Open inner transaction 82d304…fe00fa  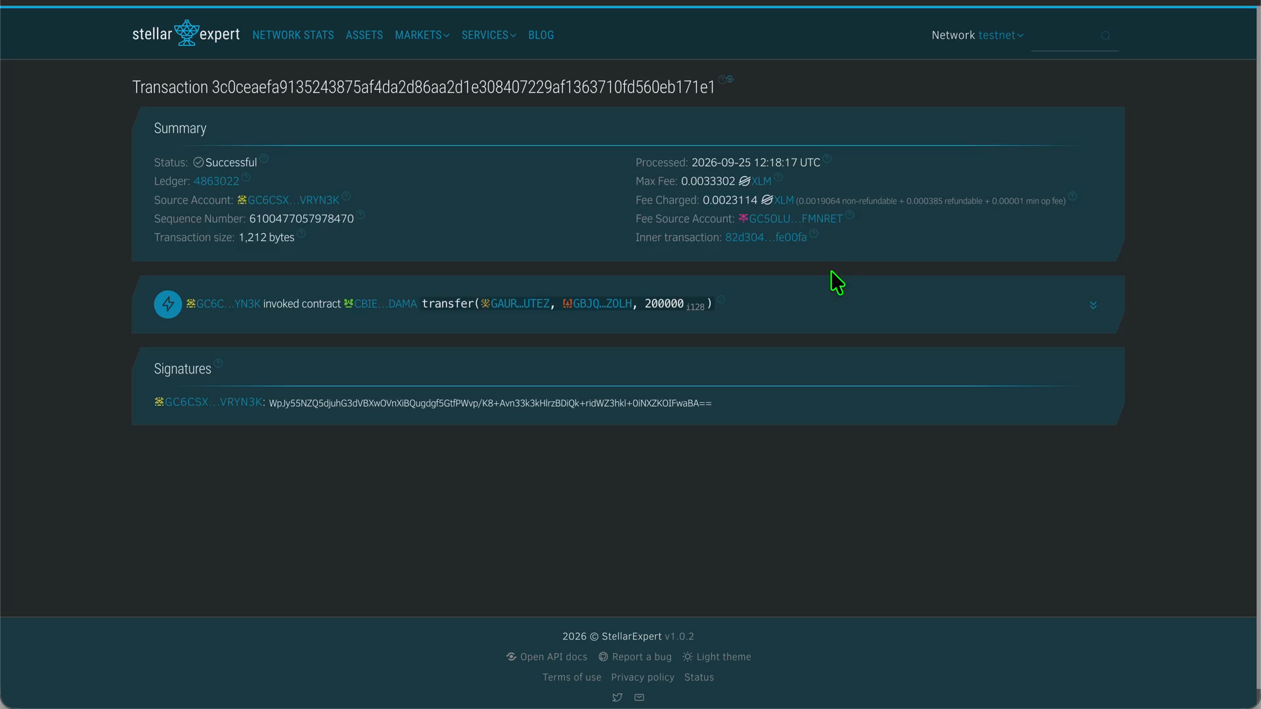(x=766, y=238)
